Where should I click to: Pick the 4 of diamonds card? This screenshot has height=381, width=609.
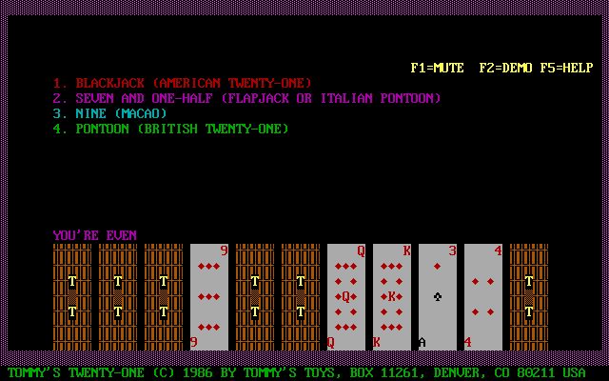pyautogui.click(x=483, y=297)
